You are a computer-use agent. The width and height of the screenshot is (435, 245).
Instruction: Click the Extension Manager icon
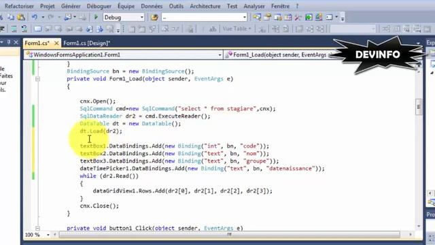tap(319, 17)
